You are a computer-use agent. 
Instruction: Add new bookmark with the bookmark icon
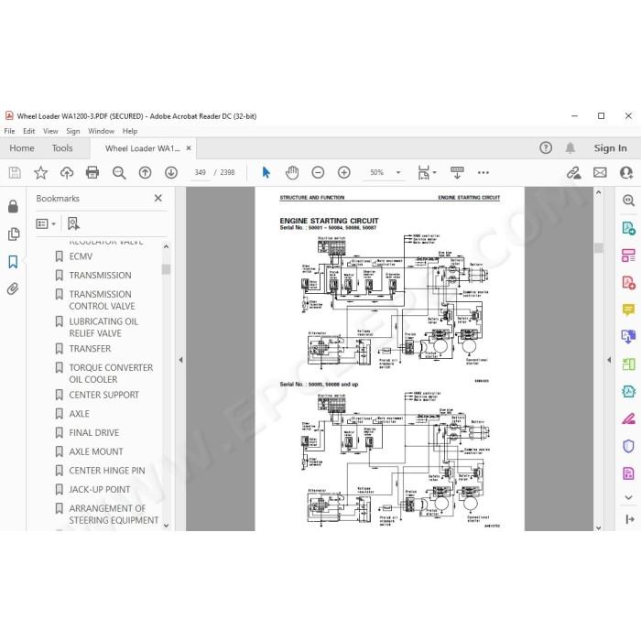click(x=73, y=223)
